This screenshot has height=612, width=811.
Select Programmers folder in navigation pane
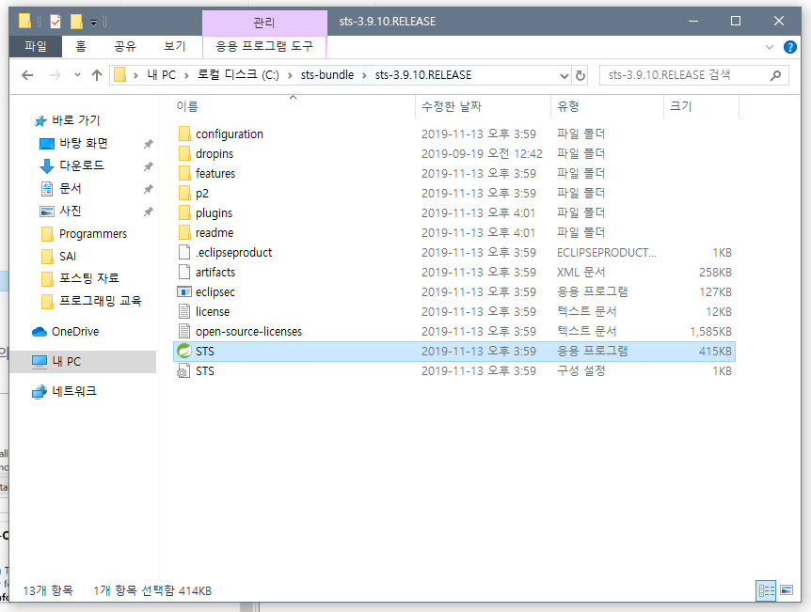[92, 234]
